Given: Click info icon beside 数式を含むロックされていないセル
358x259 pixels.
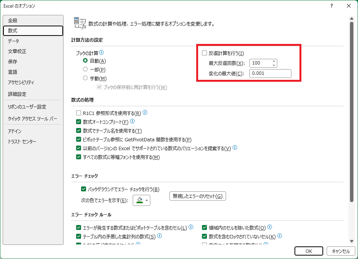Looking at the screenshot, I should pos(280,236).
